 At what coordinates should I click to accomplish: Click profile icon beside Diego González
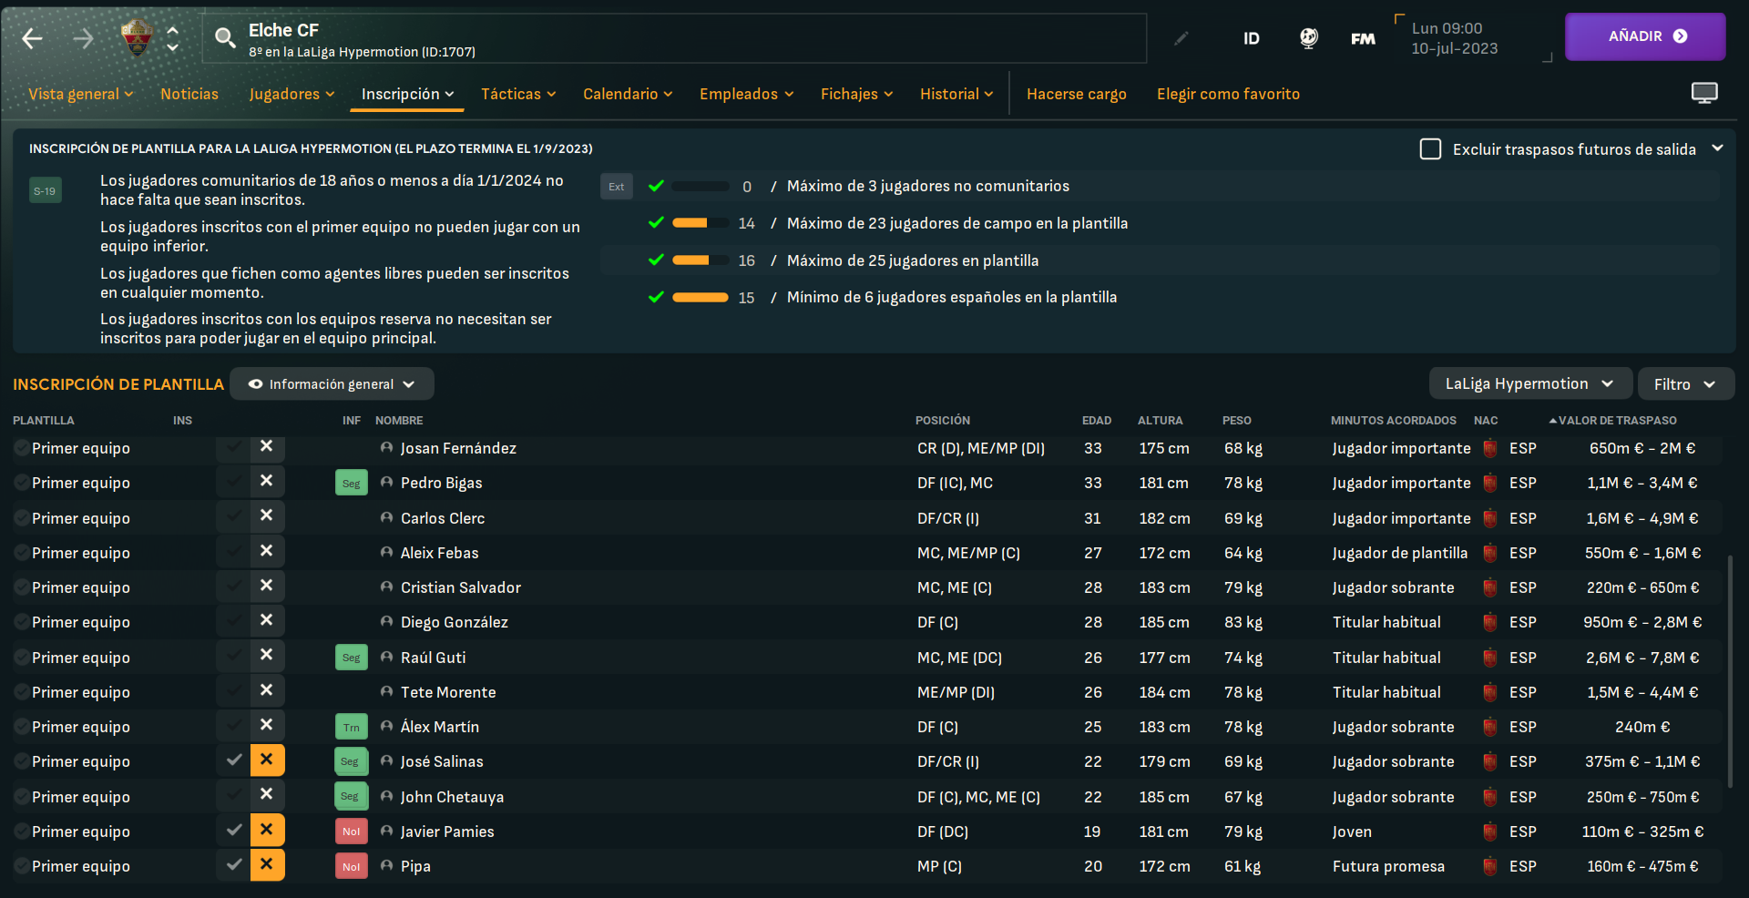tap(386, 621)
